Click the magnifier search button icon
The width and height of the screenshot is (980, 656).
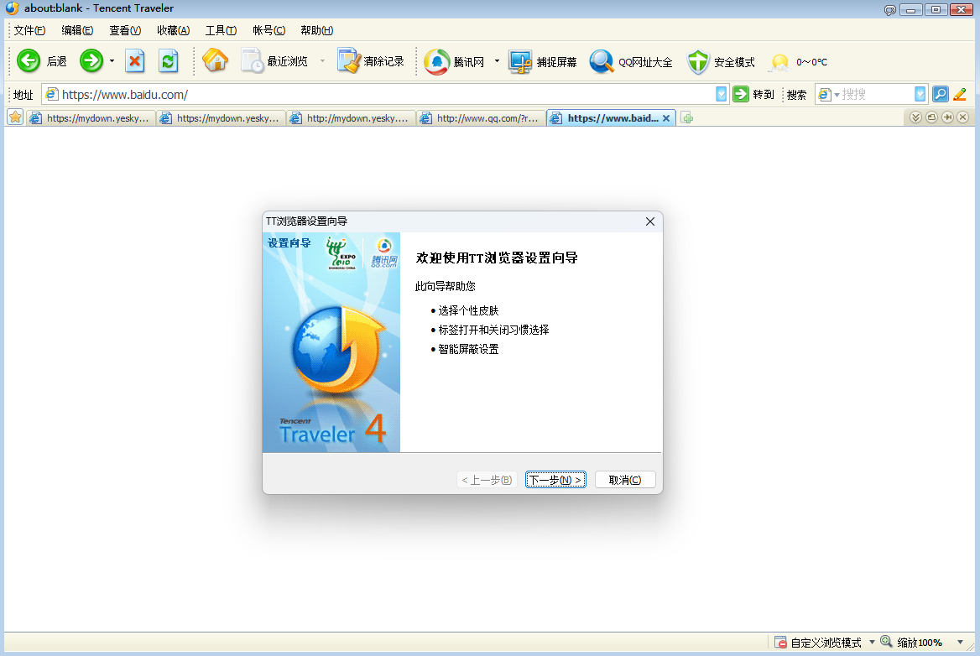(940, 94)
